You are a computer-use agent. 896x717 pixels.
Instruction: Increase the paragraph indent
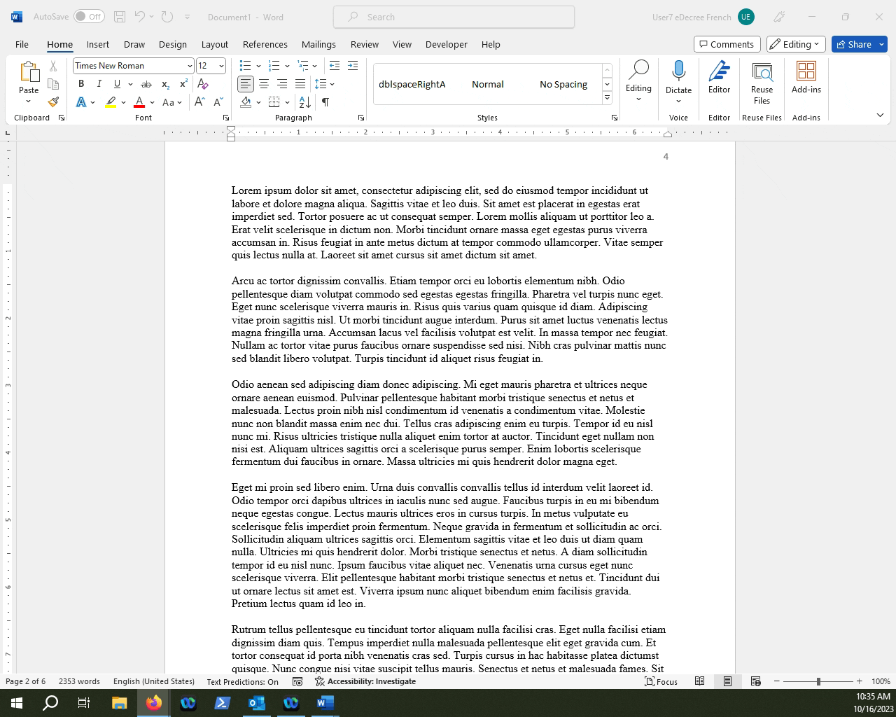352,66
